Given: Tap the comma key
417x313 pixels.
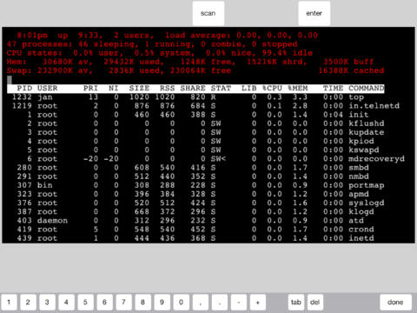Looking at the screenshot, I should [x=200, y=303].
